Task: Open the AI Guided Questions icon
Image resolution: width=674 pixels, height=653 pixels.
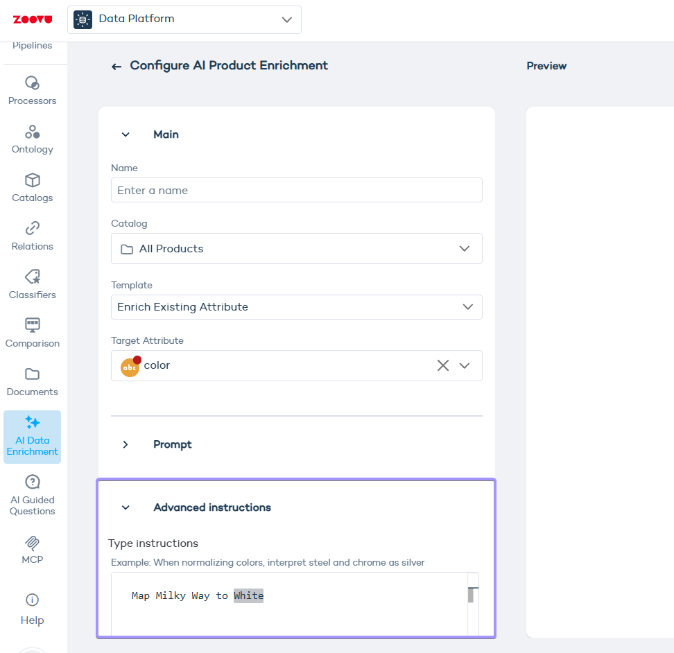Action: 32,482
